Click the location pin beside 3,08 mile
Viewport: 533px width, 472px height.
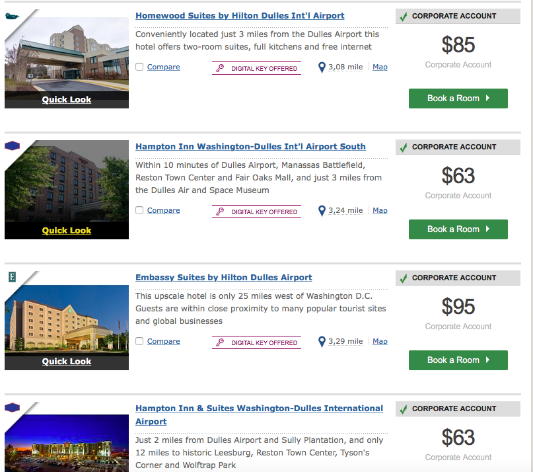tap(322, 67)
